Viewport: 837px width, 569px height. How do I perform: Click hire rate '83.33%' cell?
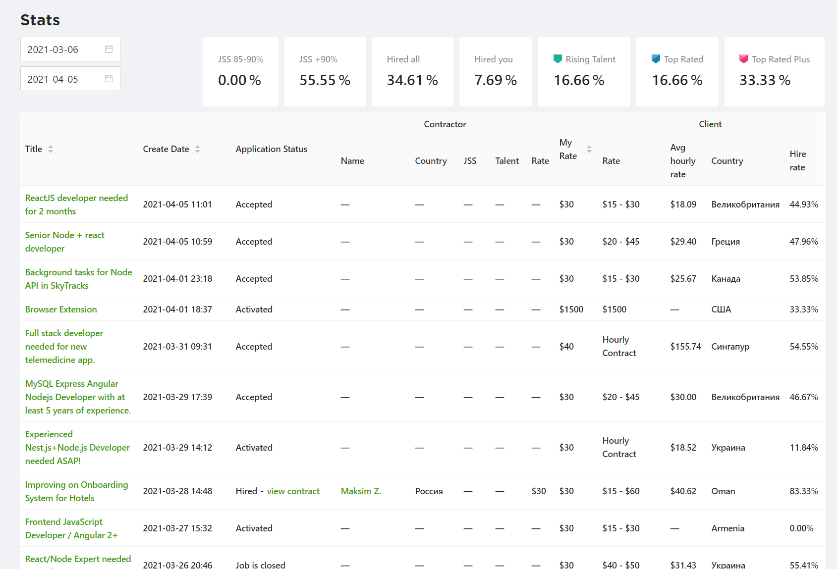click(x=804, y=491)
